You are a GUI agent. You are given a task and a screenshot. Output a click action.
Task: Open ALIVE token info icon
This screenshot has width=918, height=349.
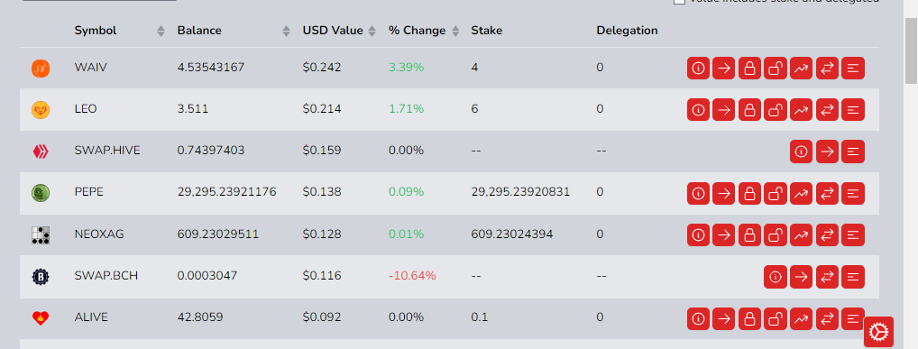pos(698,318)
